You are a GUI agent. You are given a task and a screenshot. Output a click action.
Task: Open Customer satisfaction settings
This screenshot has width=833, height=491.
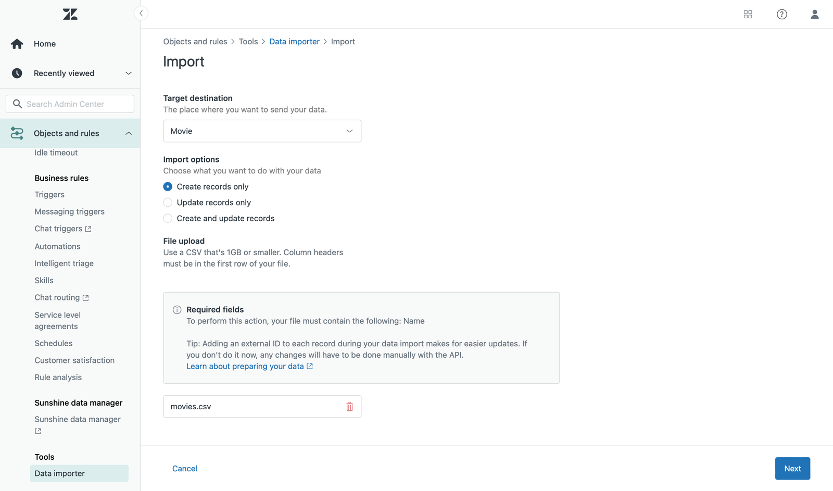tap(74, 360)
